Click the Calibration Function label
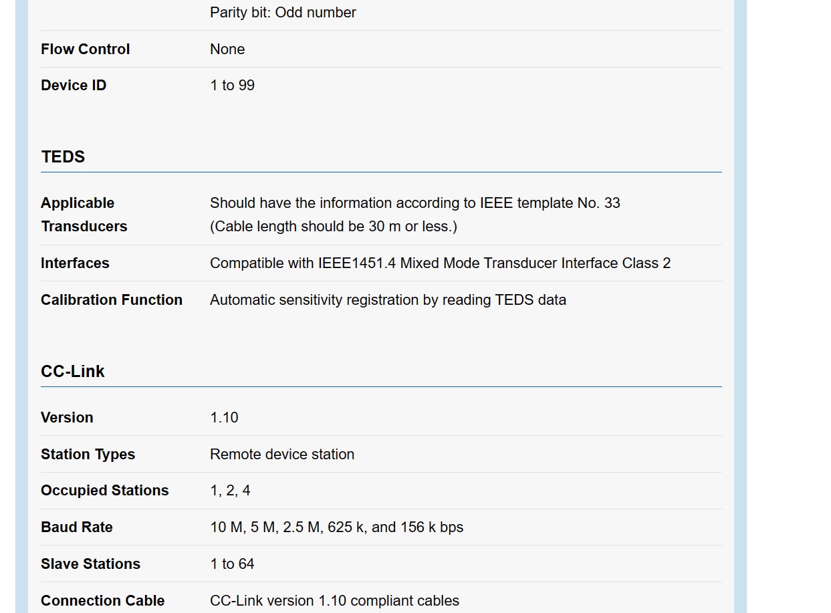The height and width of the screenshot is (613, 831). click(112, 300)
